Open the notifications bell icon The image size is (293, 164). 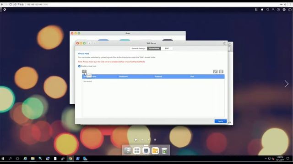(x=262, y=10)
